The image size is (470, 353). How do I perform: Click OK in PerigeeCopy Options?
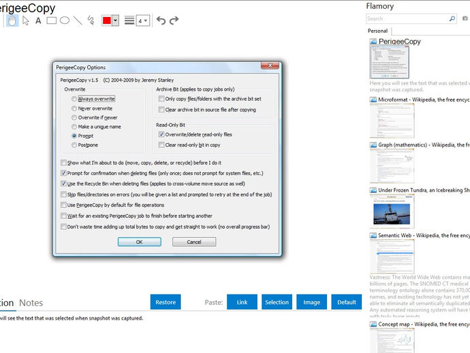pyautogui.click(x=140, y=242)
